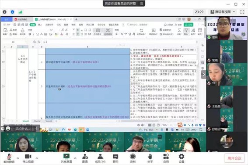Enter fullscreen with top-right corner brackets icon
This screenshot has height=165, width=248.
[x=242, y=12]
